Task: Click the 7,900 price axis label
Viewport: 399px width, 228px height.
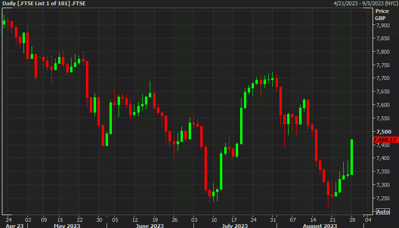Action: (383, 25)
